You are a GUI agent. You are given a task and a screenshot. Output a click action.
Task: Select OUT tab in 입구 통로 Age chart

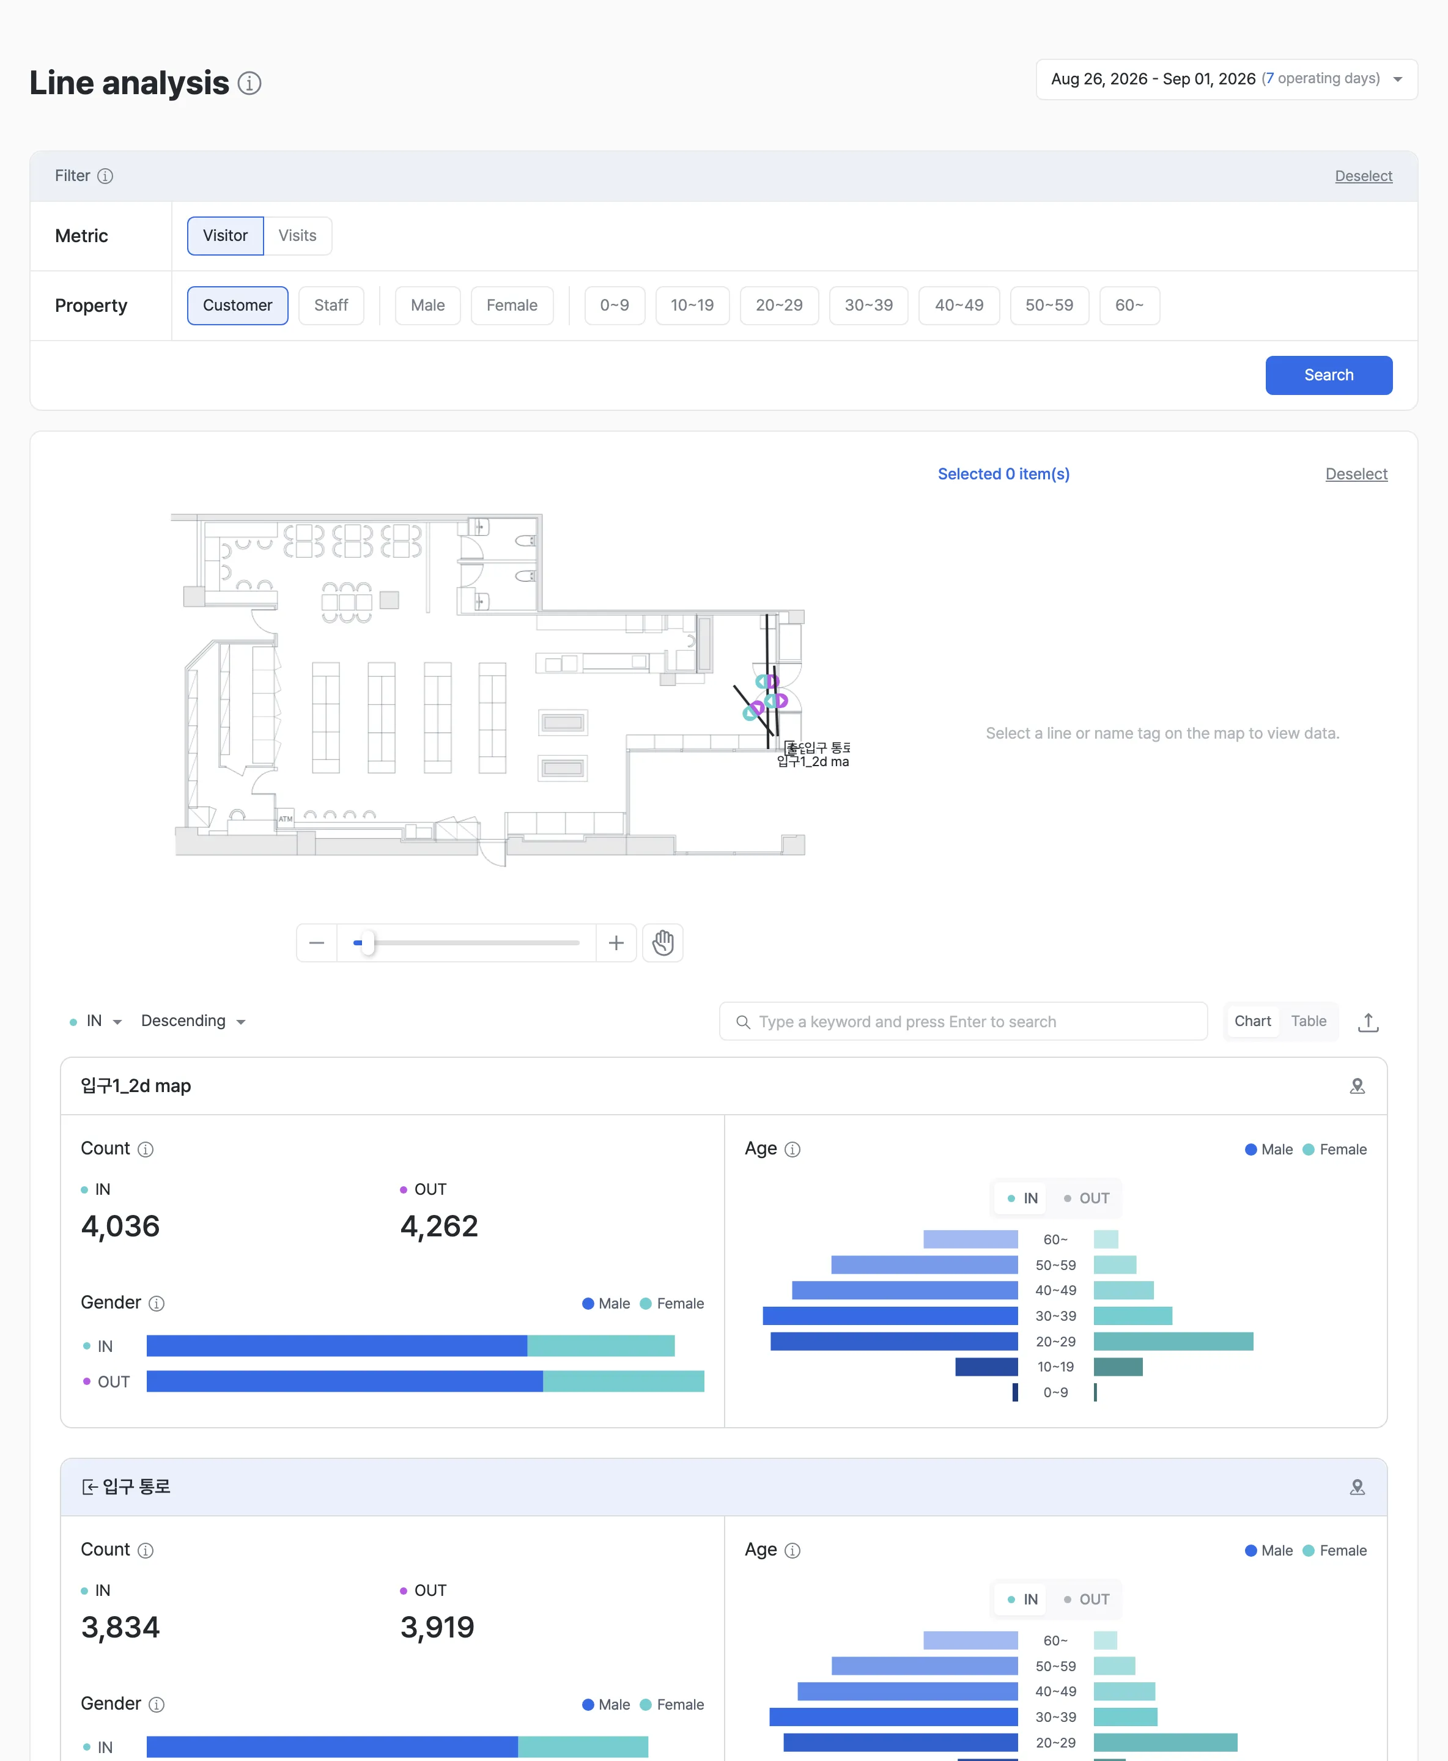pos(1086,1600)
